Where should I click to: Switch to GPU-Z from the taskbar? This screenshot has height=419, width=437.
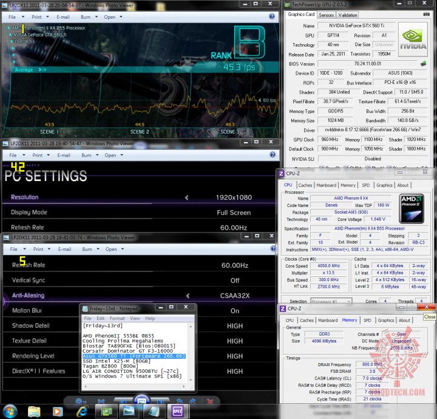click(x=107, y=412)
